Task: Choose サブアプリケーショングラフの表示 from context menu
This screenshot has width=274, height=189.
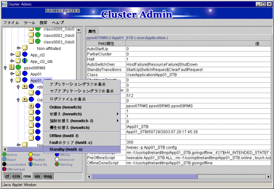Action: tap(82, 91)
